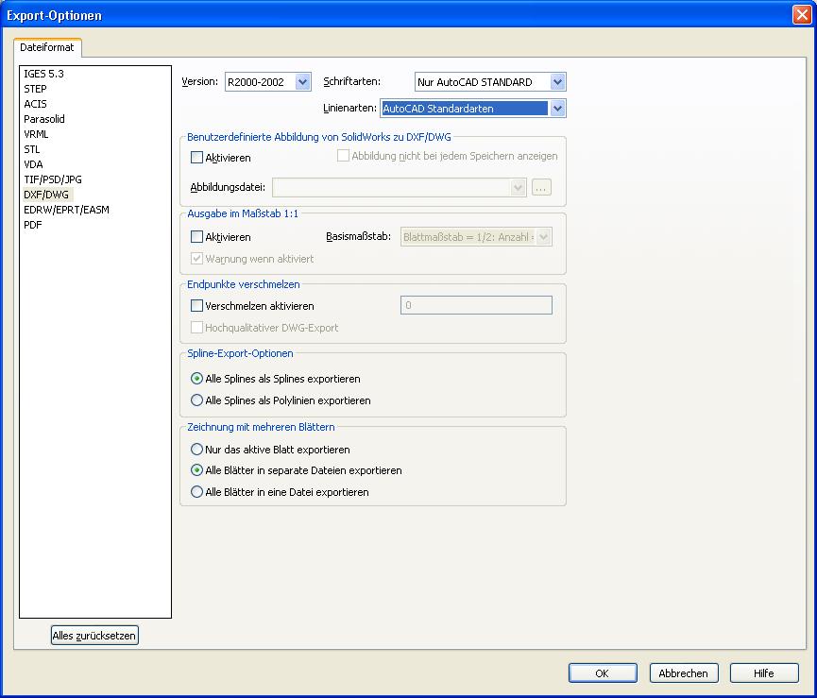Select Alle Splines als Splines exportieren
Viewport: 817px width, 698px height.
[196, 379]
